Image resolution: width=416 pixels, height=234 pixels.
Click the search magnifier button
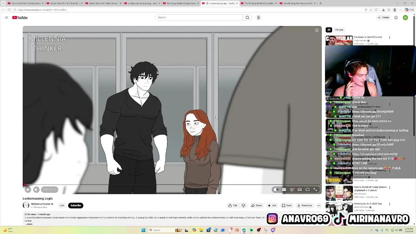pyautogui.click(x=247, y=18)
